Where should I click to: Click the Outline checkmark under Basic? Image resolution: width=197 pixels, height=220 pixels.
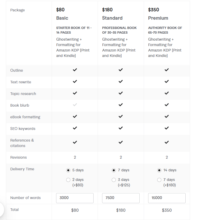pos(75,70)
